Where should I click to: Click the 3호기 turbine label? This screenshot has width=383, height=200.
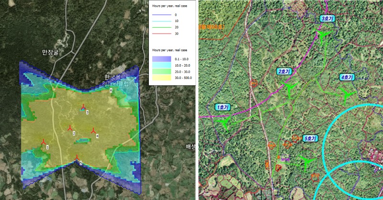327,19
